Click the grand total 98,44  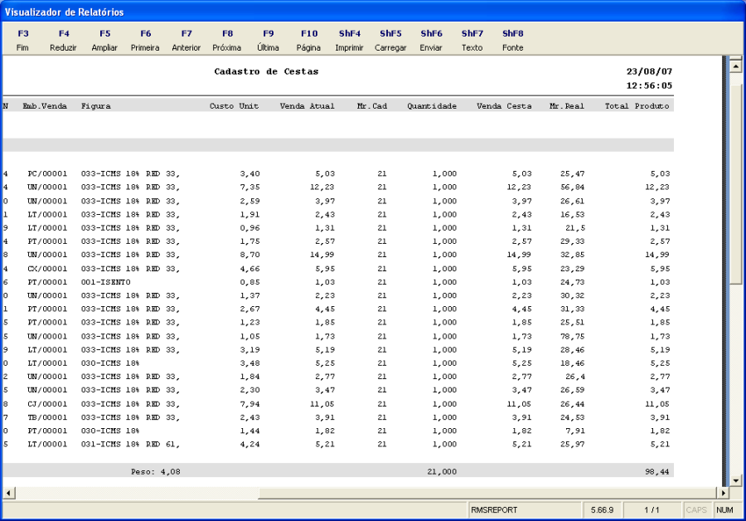point(657,472)
